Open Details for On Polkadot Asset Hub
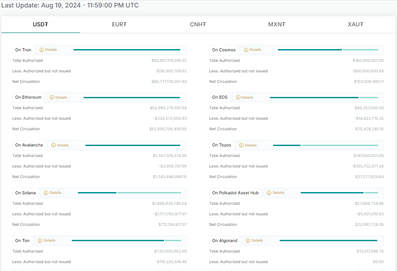Image resolution: width=397 pixels, height=271 pixels. click(x=275, y=193)
